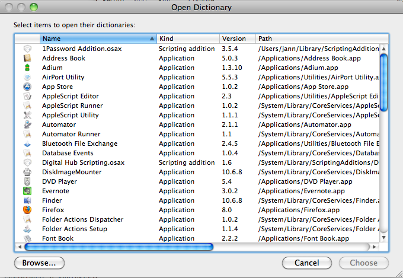Select the AppleScript Editor entry
403x278 pixels.
pos(70,96)
